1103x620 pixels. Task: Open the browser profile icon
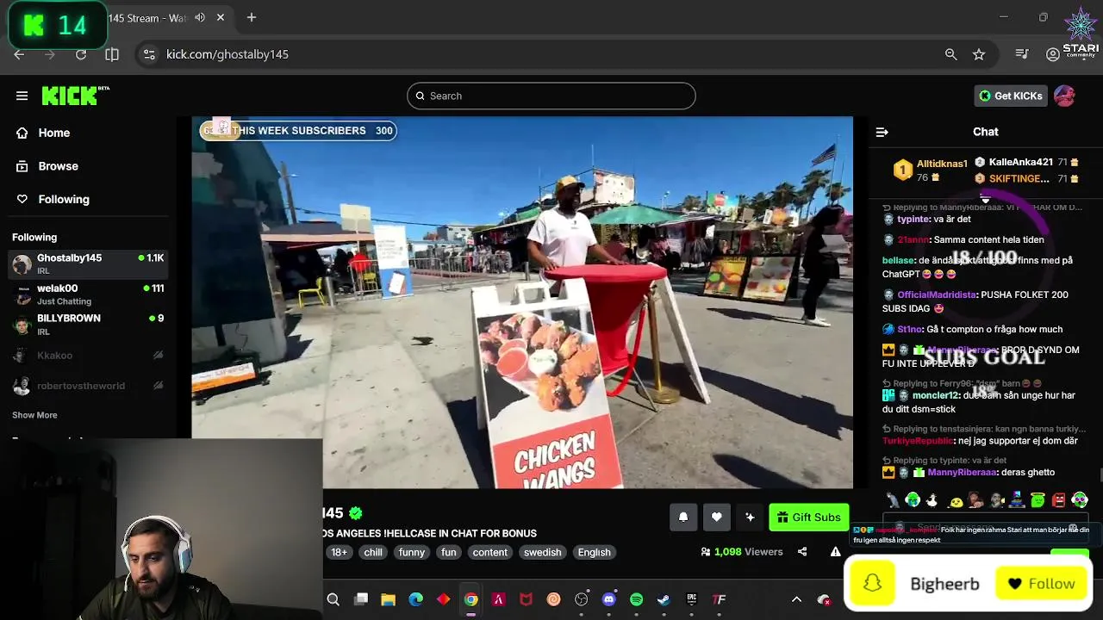click(x=1052, y=54)
